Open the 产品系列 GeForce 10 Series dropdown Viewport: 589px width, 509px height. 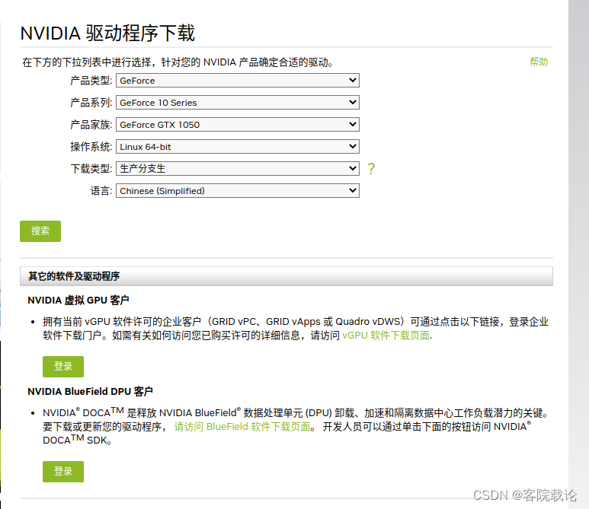[238, 103]
